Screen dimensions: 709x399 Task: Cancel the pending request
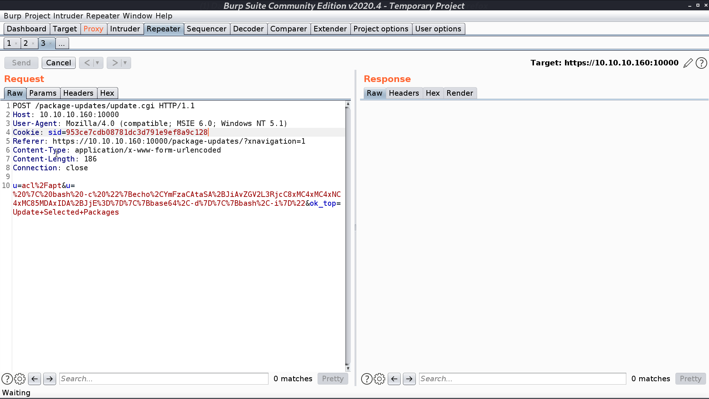pyautogui.click(x=59, y=63)
